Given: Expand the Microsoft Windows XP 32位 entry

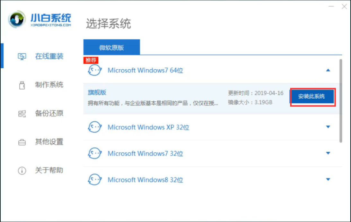Looking at the screenshot, I should coord(328,126).
